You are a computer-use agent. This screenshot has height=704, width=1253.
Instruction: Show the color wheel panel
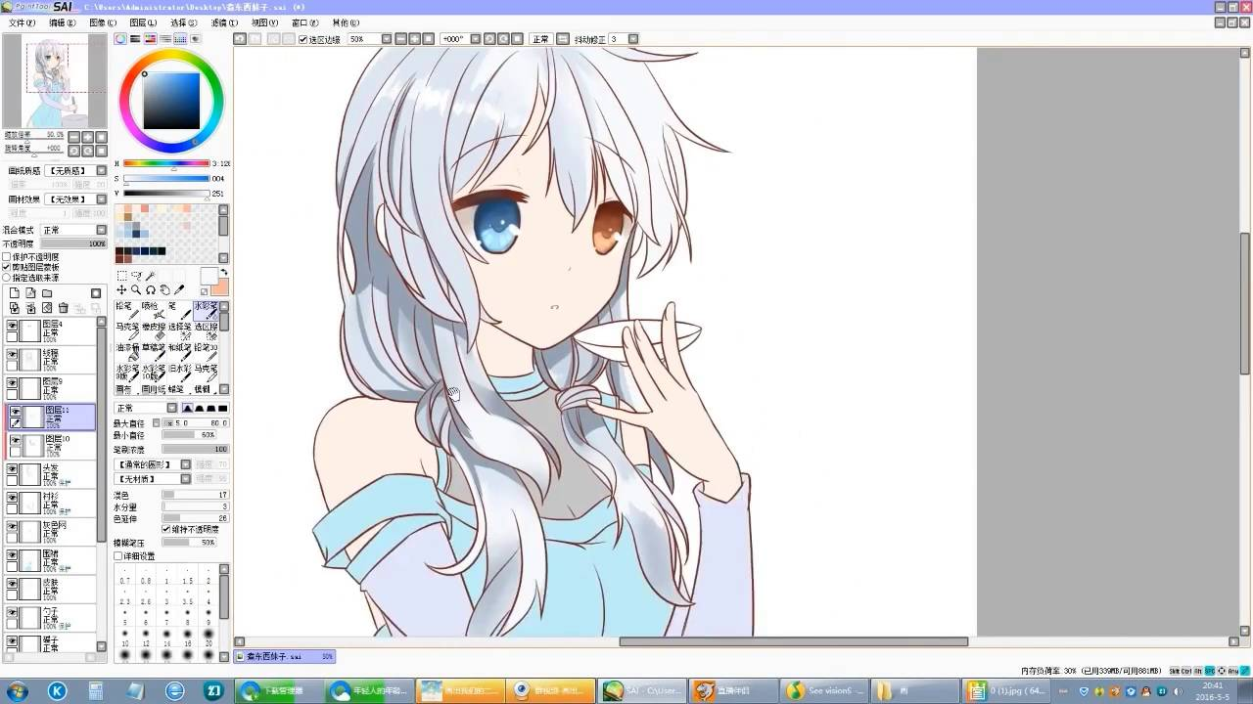tap(120, 39)
